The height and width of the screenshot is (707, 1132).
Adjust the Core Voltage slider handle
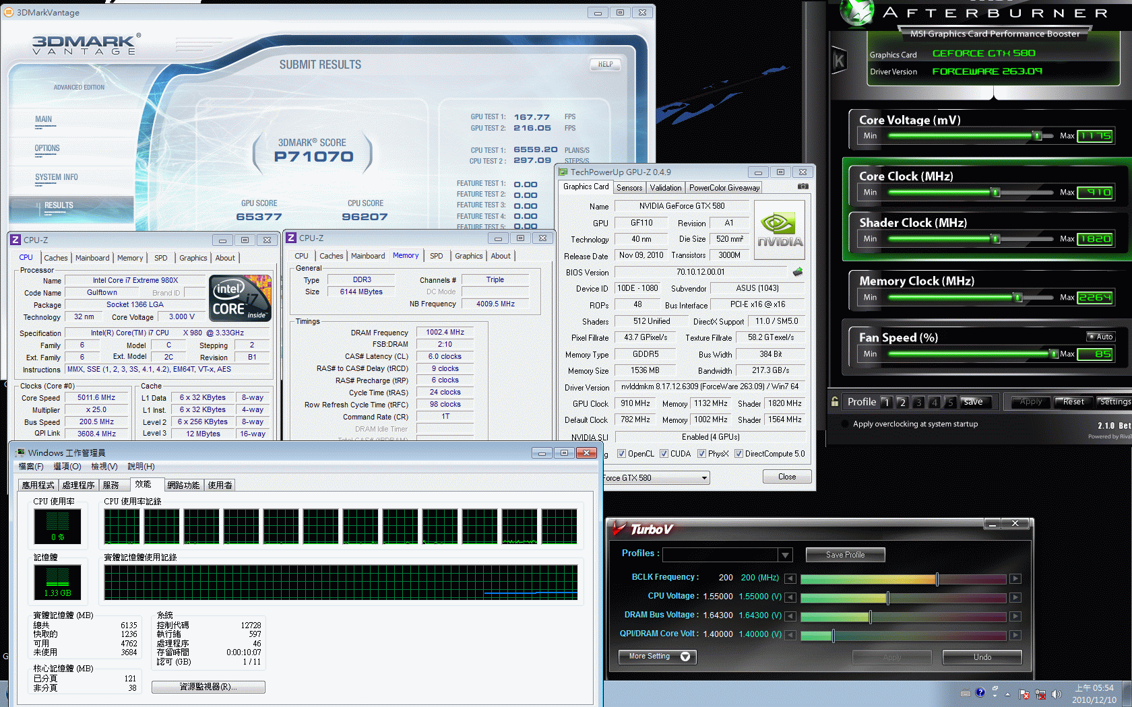pos(1037,136)
